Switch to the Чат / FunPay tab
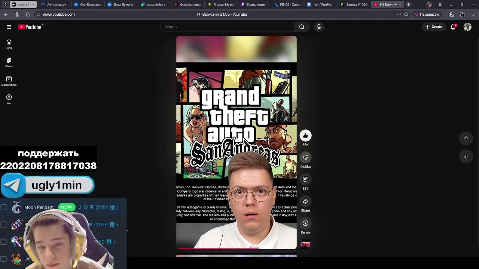This screenshot has width=479, height=269. click(321, 4)
